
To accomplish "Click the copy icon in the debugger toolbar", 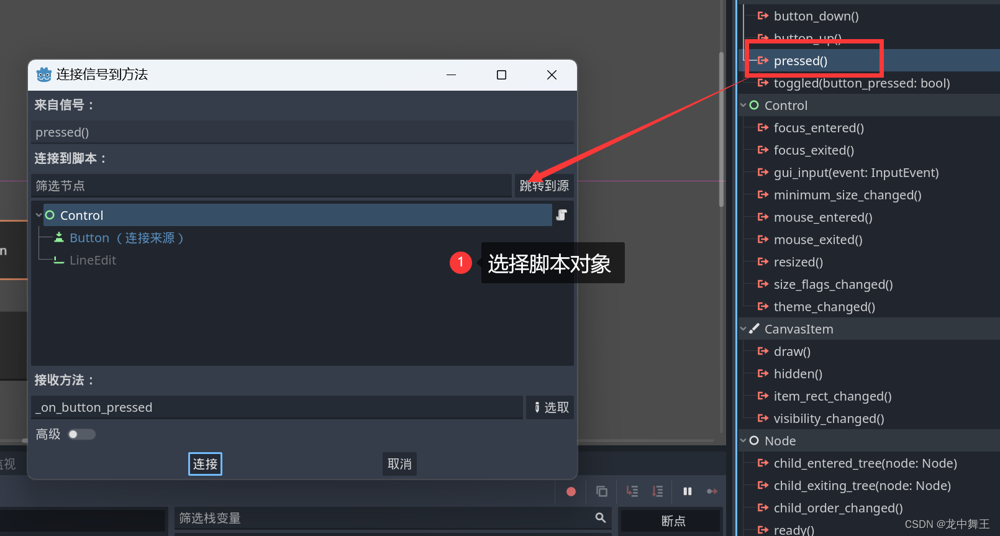I will tap(602, 491).
